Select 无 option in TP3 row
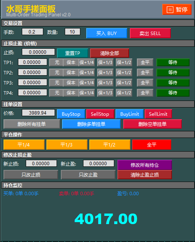This screenshot has width=195, height=242. click(56, 83)
